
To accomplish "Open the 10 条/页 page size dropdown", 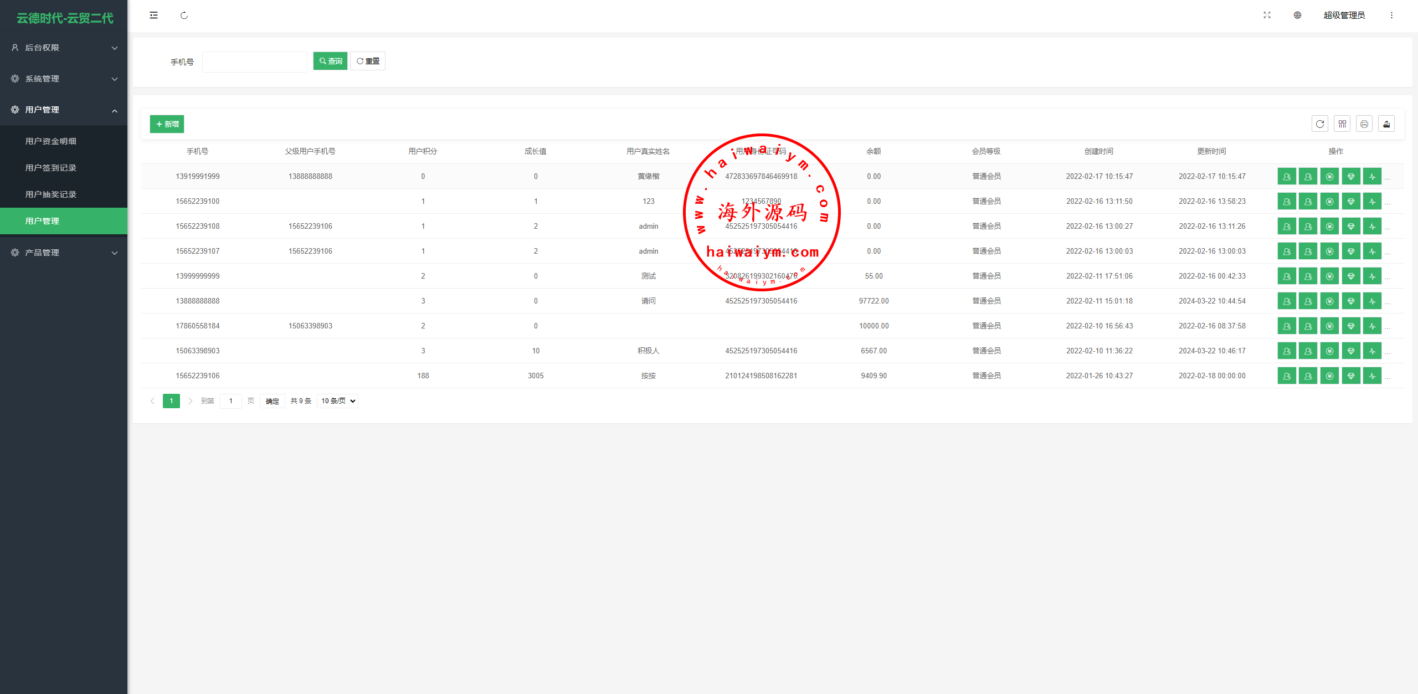I will [338, 401].
